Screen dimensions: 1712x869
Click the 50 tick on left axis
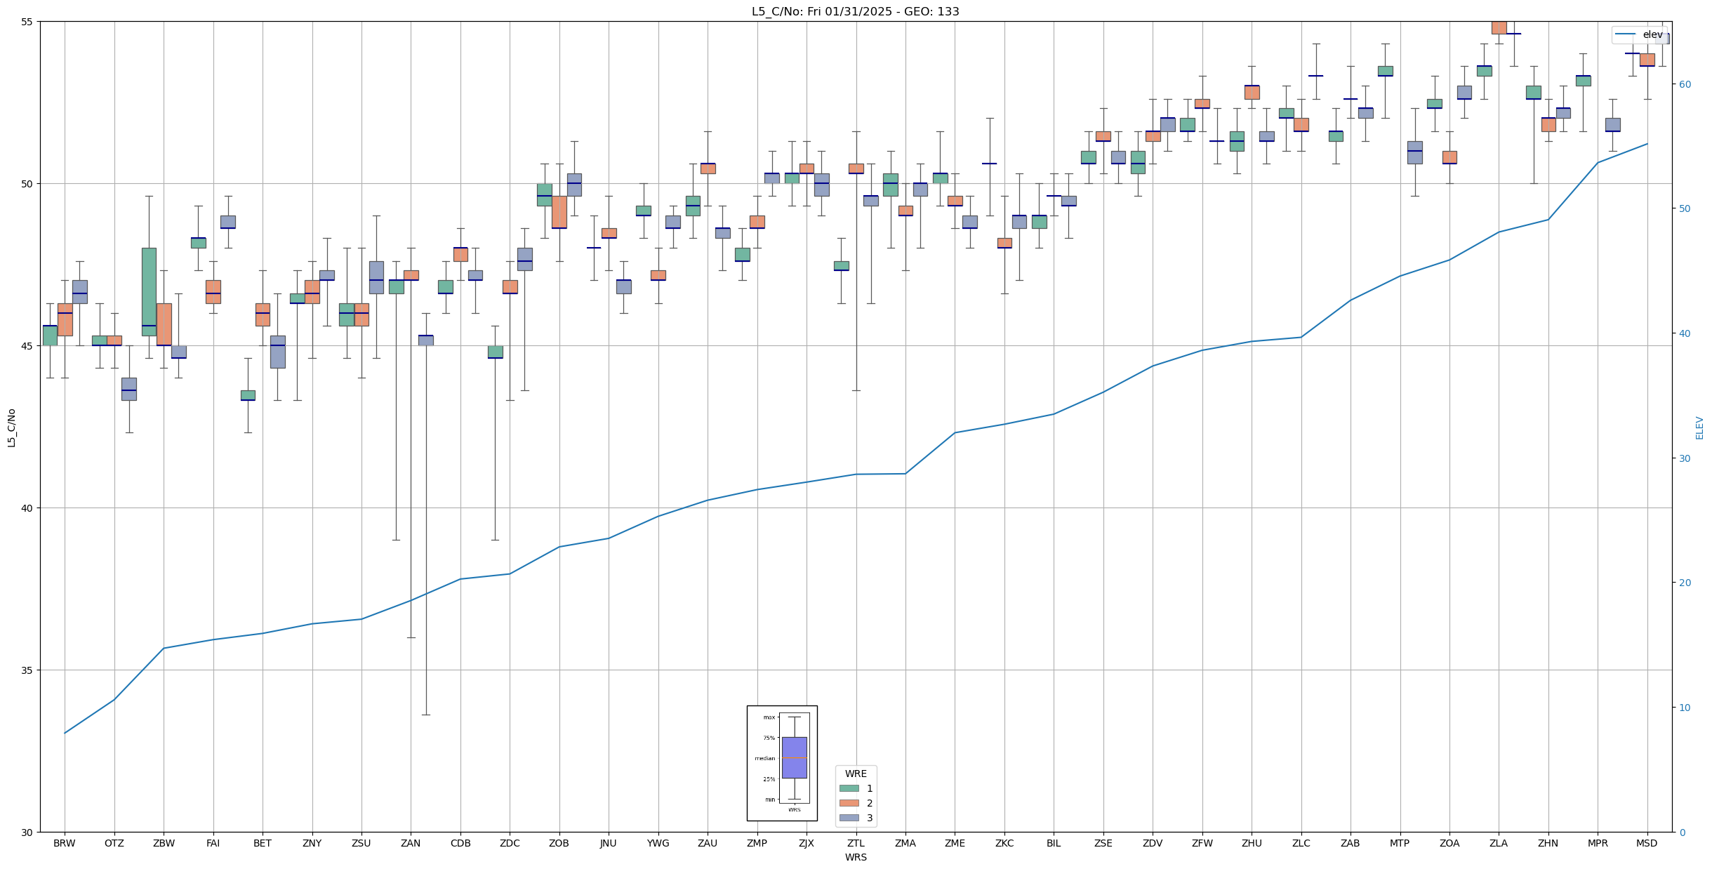point(27,184)
